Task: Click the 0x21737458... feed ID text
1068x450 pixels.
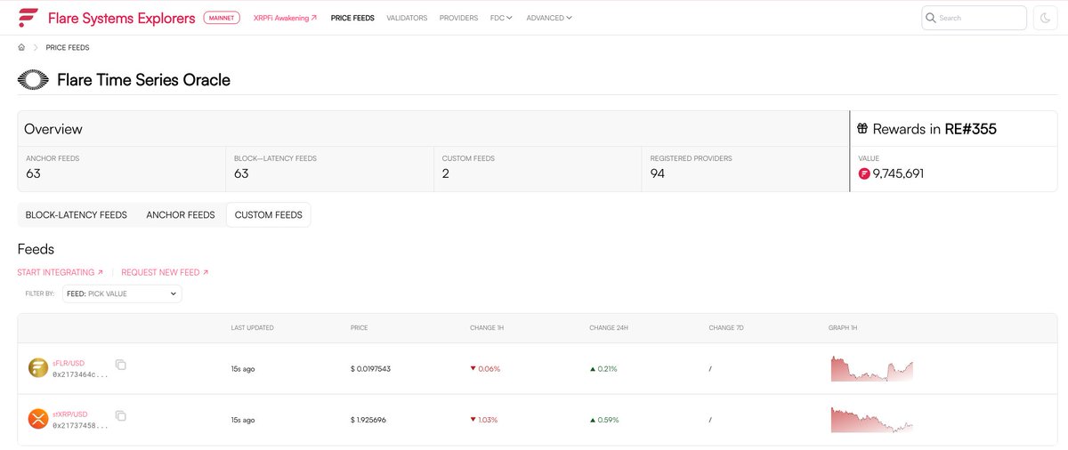Action: [81, 425]
